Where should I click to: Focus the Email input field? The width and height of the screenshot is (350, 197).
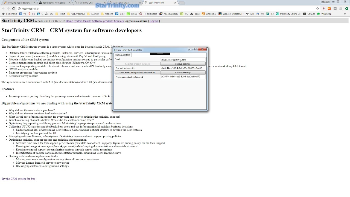[x=183, y=60]
